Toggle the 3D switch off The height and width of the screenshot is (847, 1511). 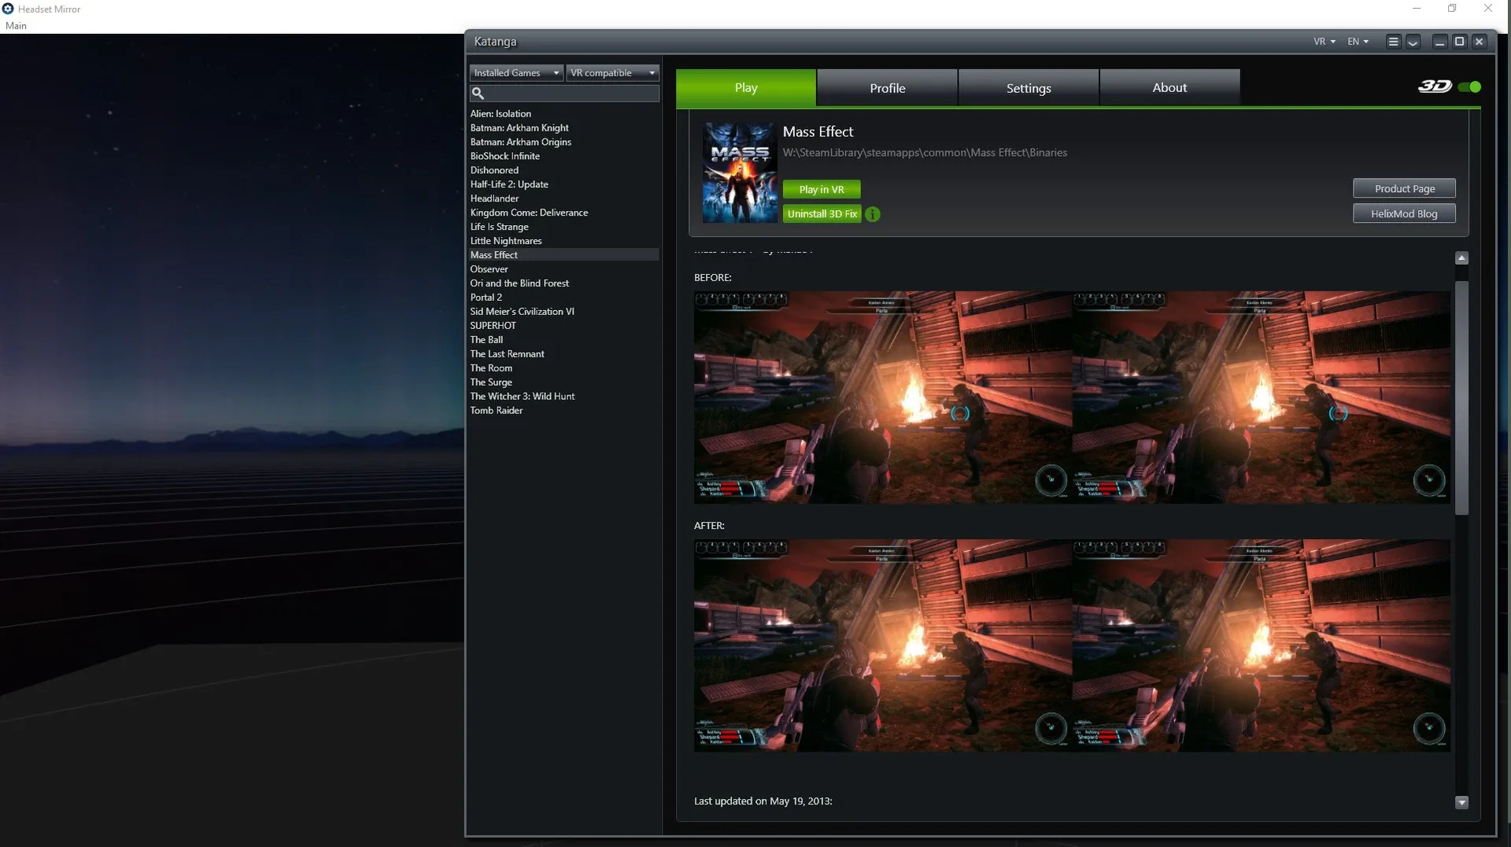pos(1469,87)
